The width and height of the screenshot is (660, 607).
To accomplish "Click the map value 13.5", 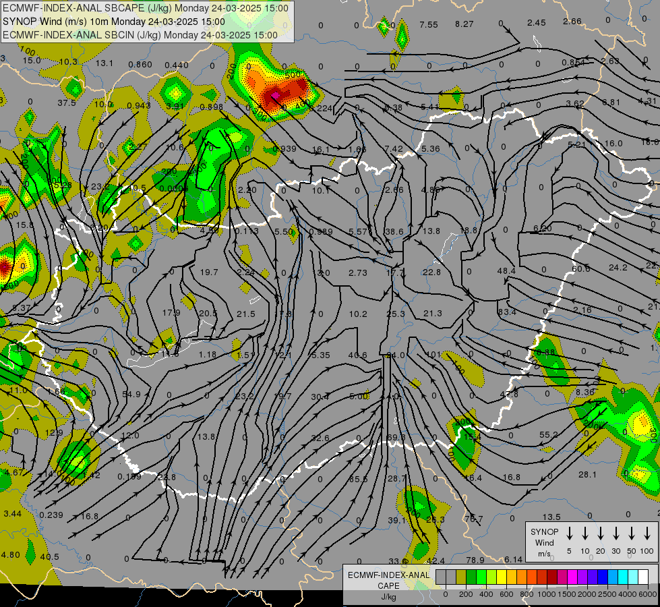I will pyautogui.click(x=551, y=517).
